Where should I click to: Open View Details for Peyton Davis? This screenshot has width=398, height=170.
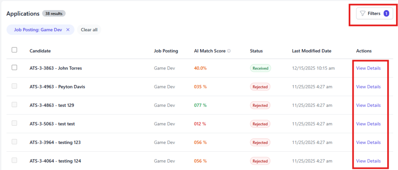pyautogui.click(x=368, y=87)
